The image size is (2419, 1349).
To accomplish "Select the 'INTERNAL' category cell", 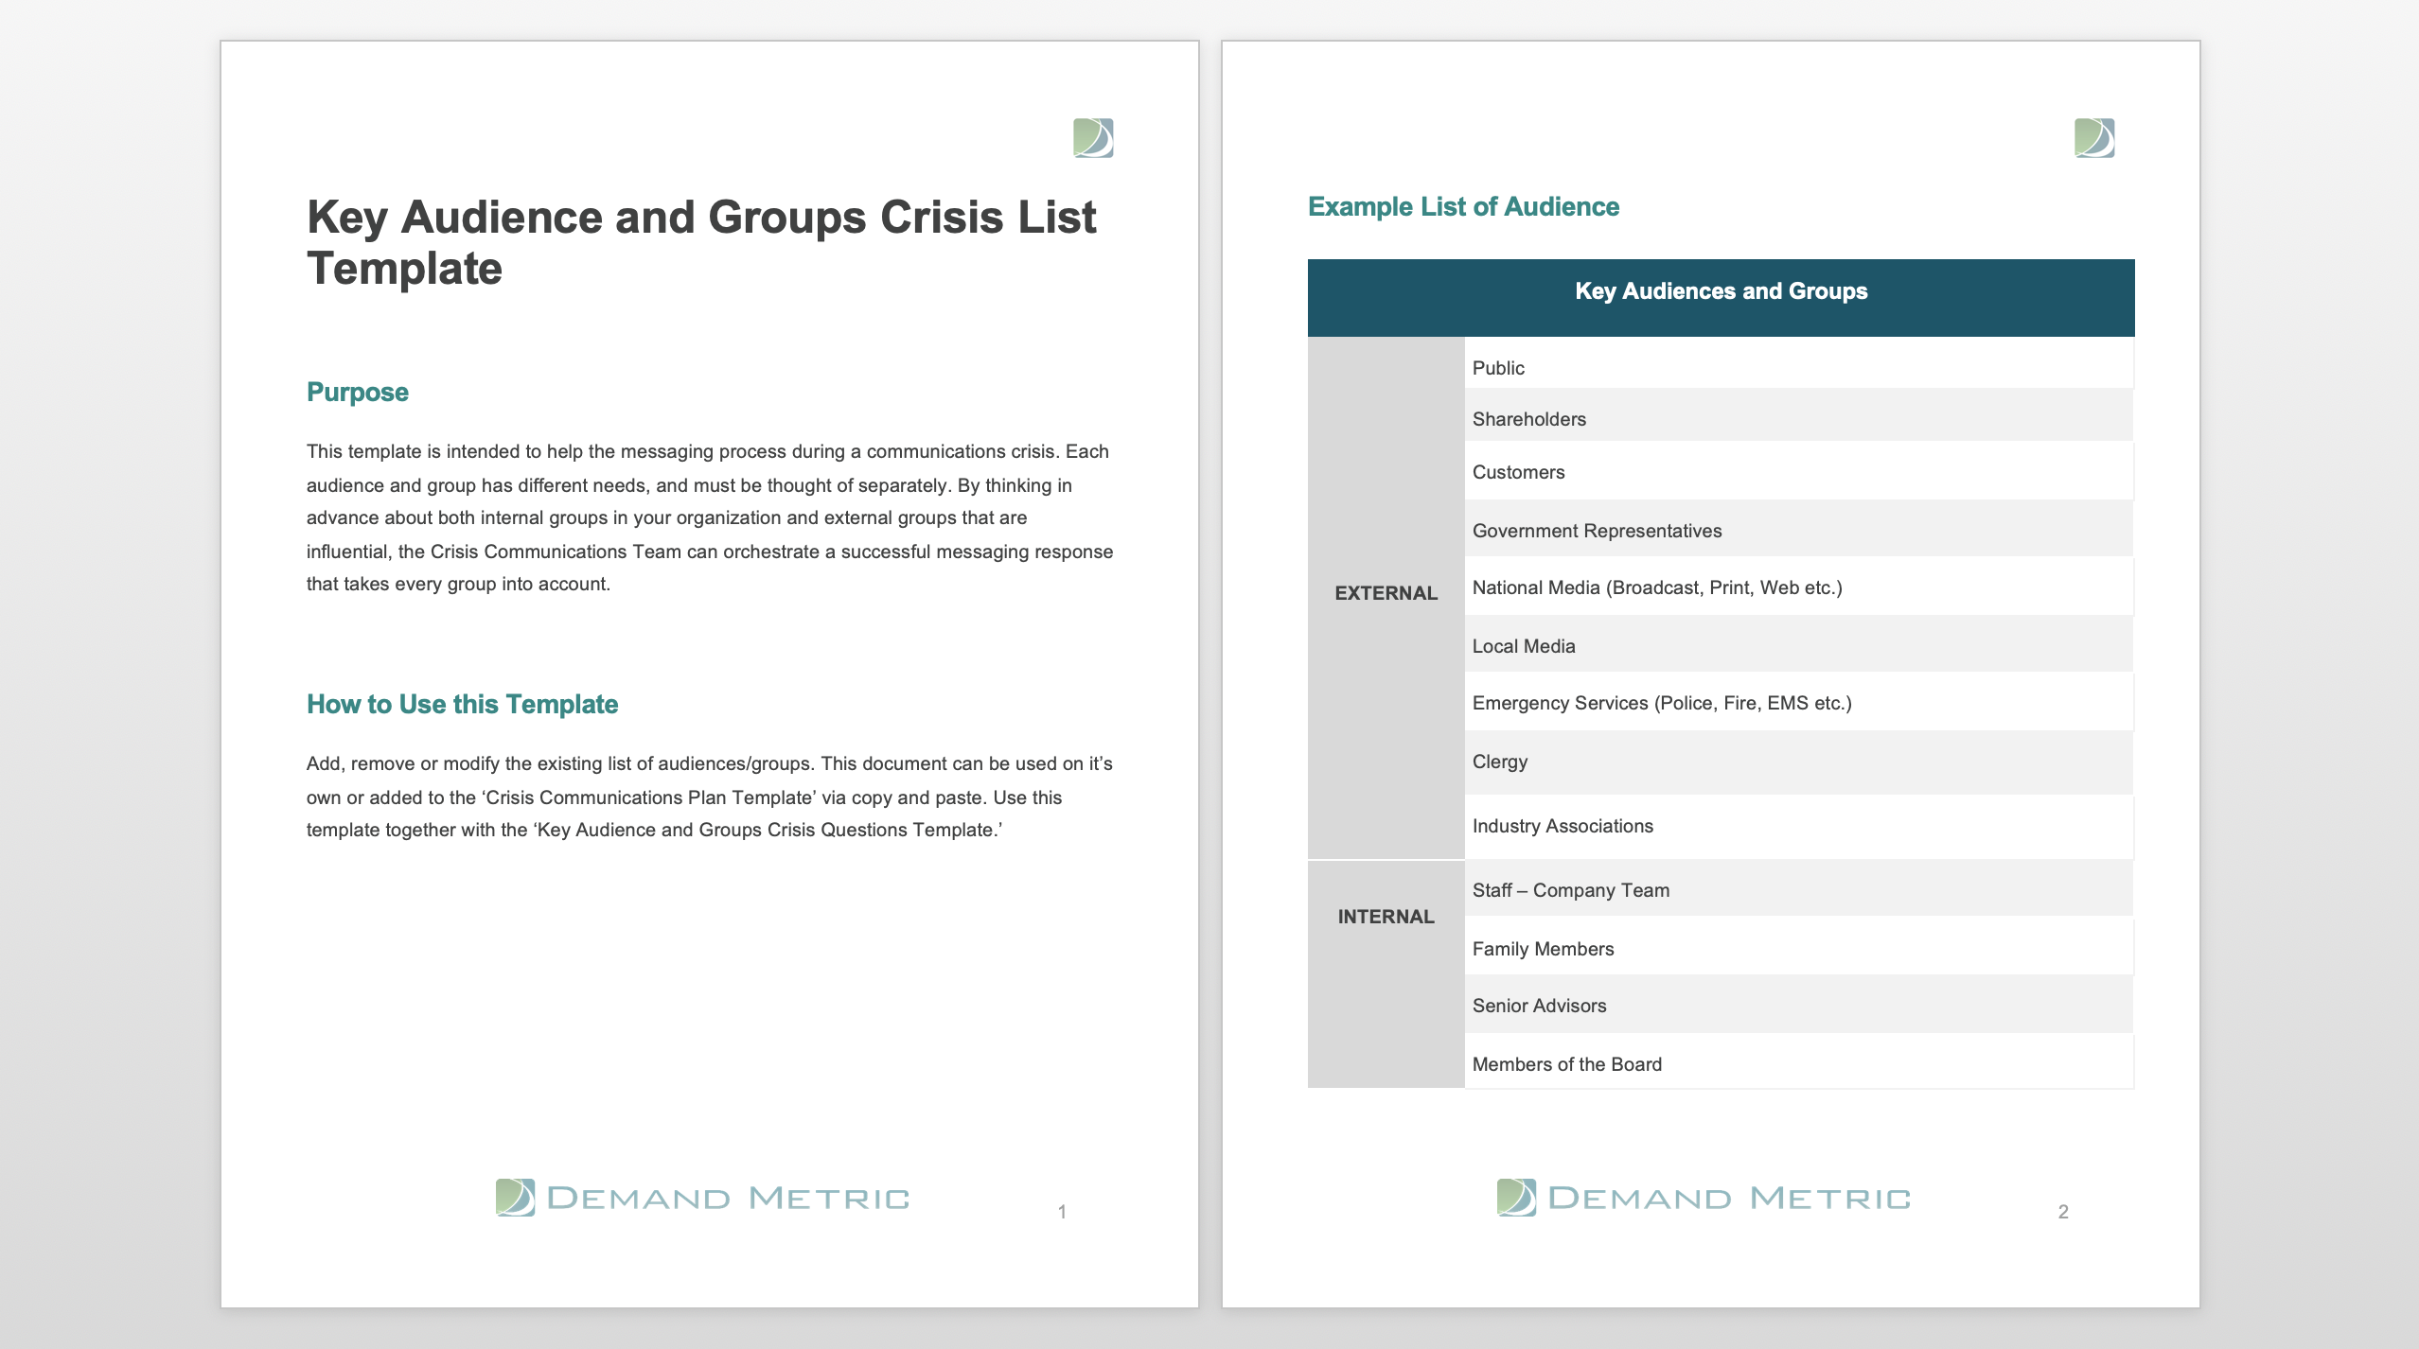I will pyautogui.click(x=1386, y=974).
